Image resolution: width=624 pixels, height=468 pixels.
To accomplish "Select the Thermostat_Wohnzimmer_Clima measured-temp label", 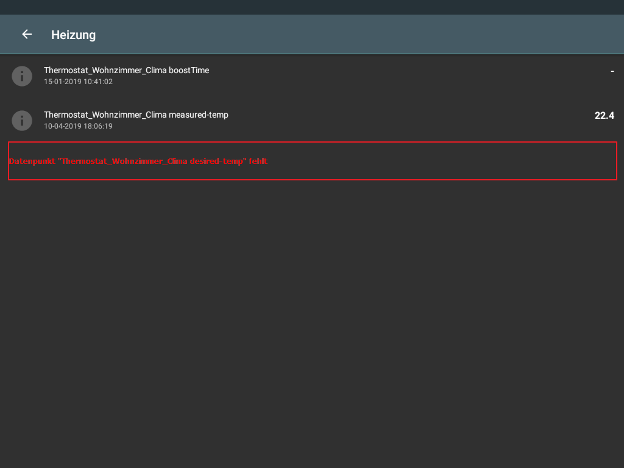I will tap(136, 115).
